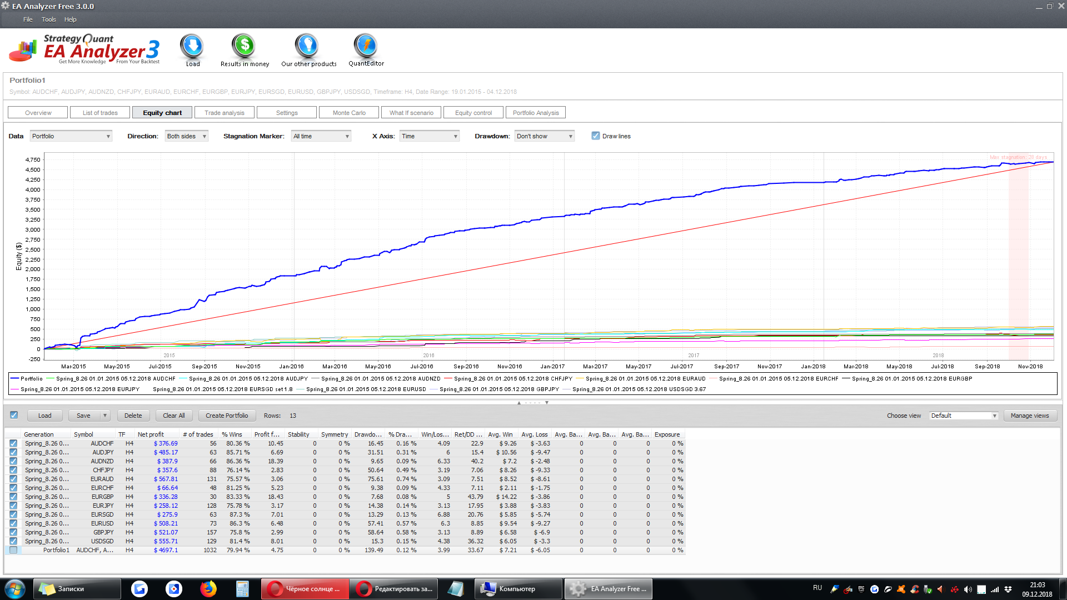1067x600 pixels.
Task: Click the Windows Start button
Action: [15, 588]
